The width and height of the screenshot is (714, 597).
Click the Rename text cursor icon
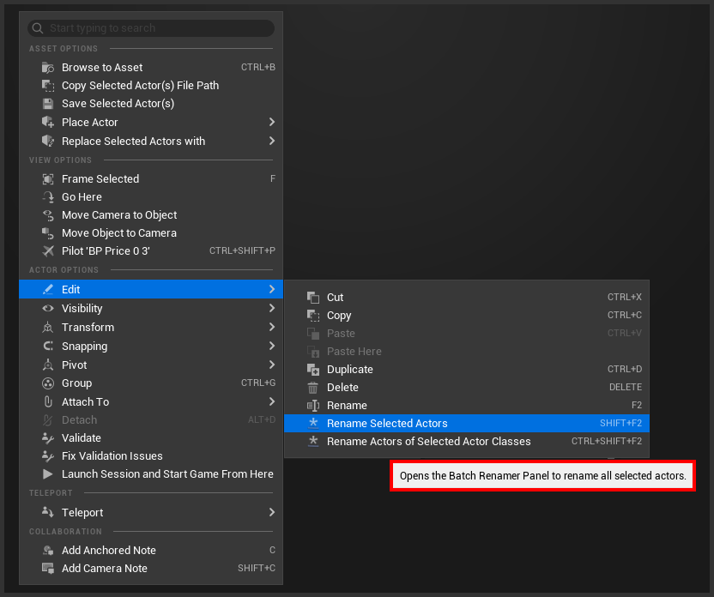tap(313, 406)
